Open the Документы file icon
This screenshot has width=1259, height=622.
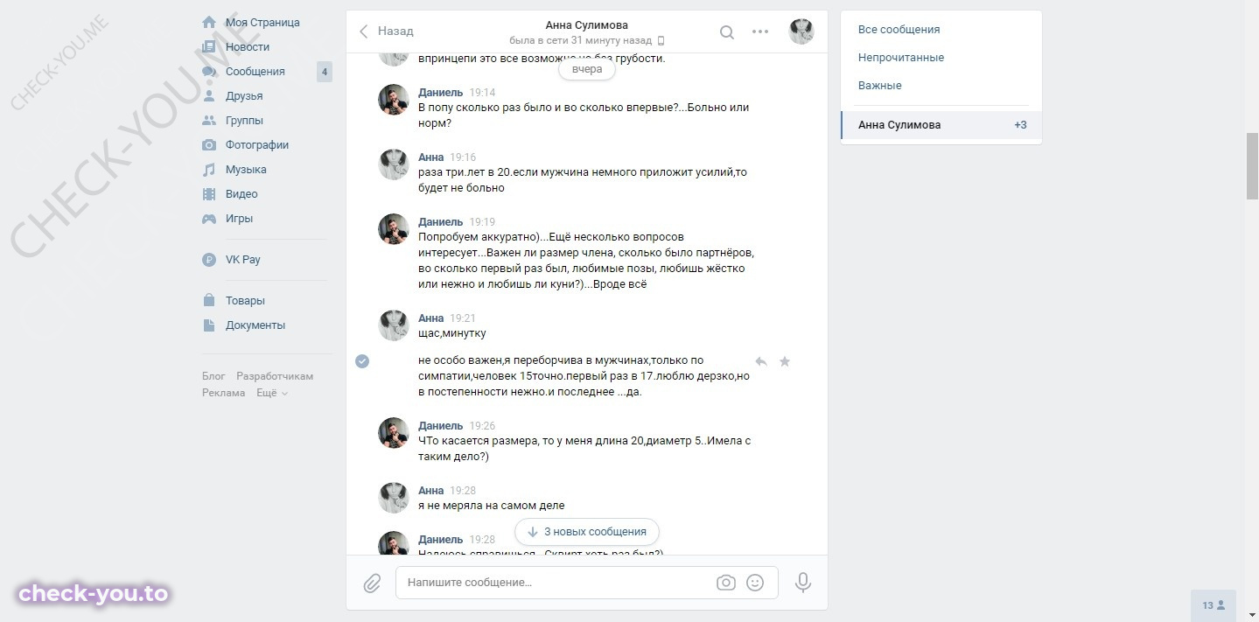[x=209, y=325]
